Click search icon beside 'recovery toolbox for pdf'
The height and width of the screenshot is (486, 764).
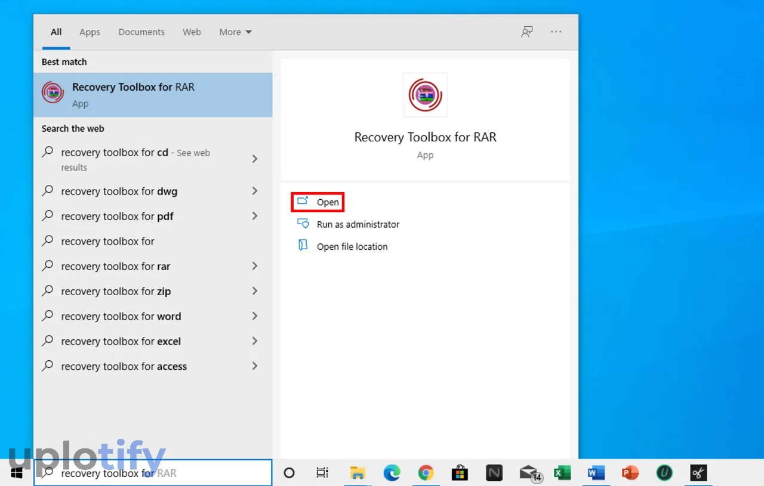coord(48,216)
